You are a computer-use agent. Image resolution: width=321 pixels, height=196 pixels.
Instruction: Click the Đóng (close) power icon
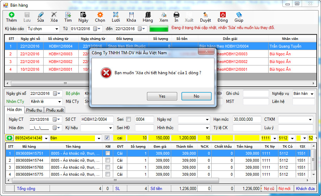[x=223, y=15]
